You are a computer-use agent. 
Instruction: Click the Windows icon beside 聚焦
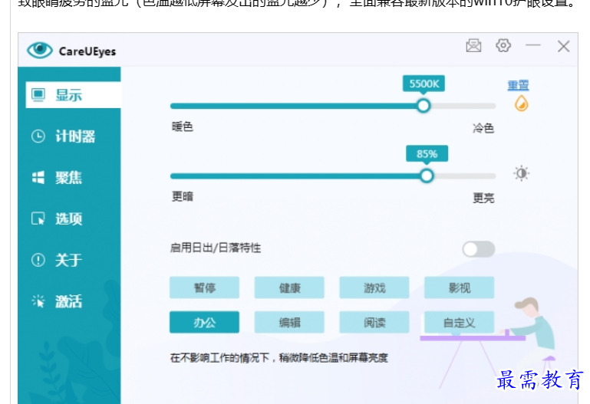click(38, 177)
